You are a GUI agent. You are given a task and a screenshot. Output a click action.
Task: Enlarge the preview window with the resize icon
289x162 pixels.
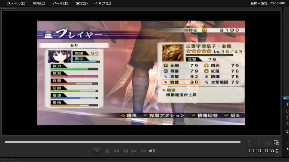[x=276, y=142]
